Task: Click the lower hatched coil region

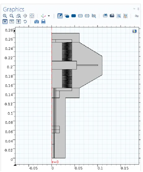Action: click(x=67, y=79)
